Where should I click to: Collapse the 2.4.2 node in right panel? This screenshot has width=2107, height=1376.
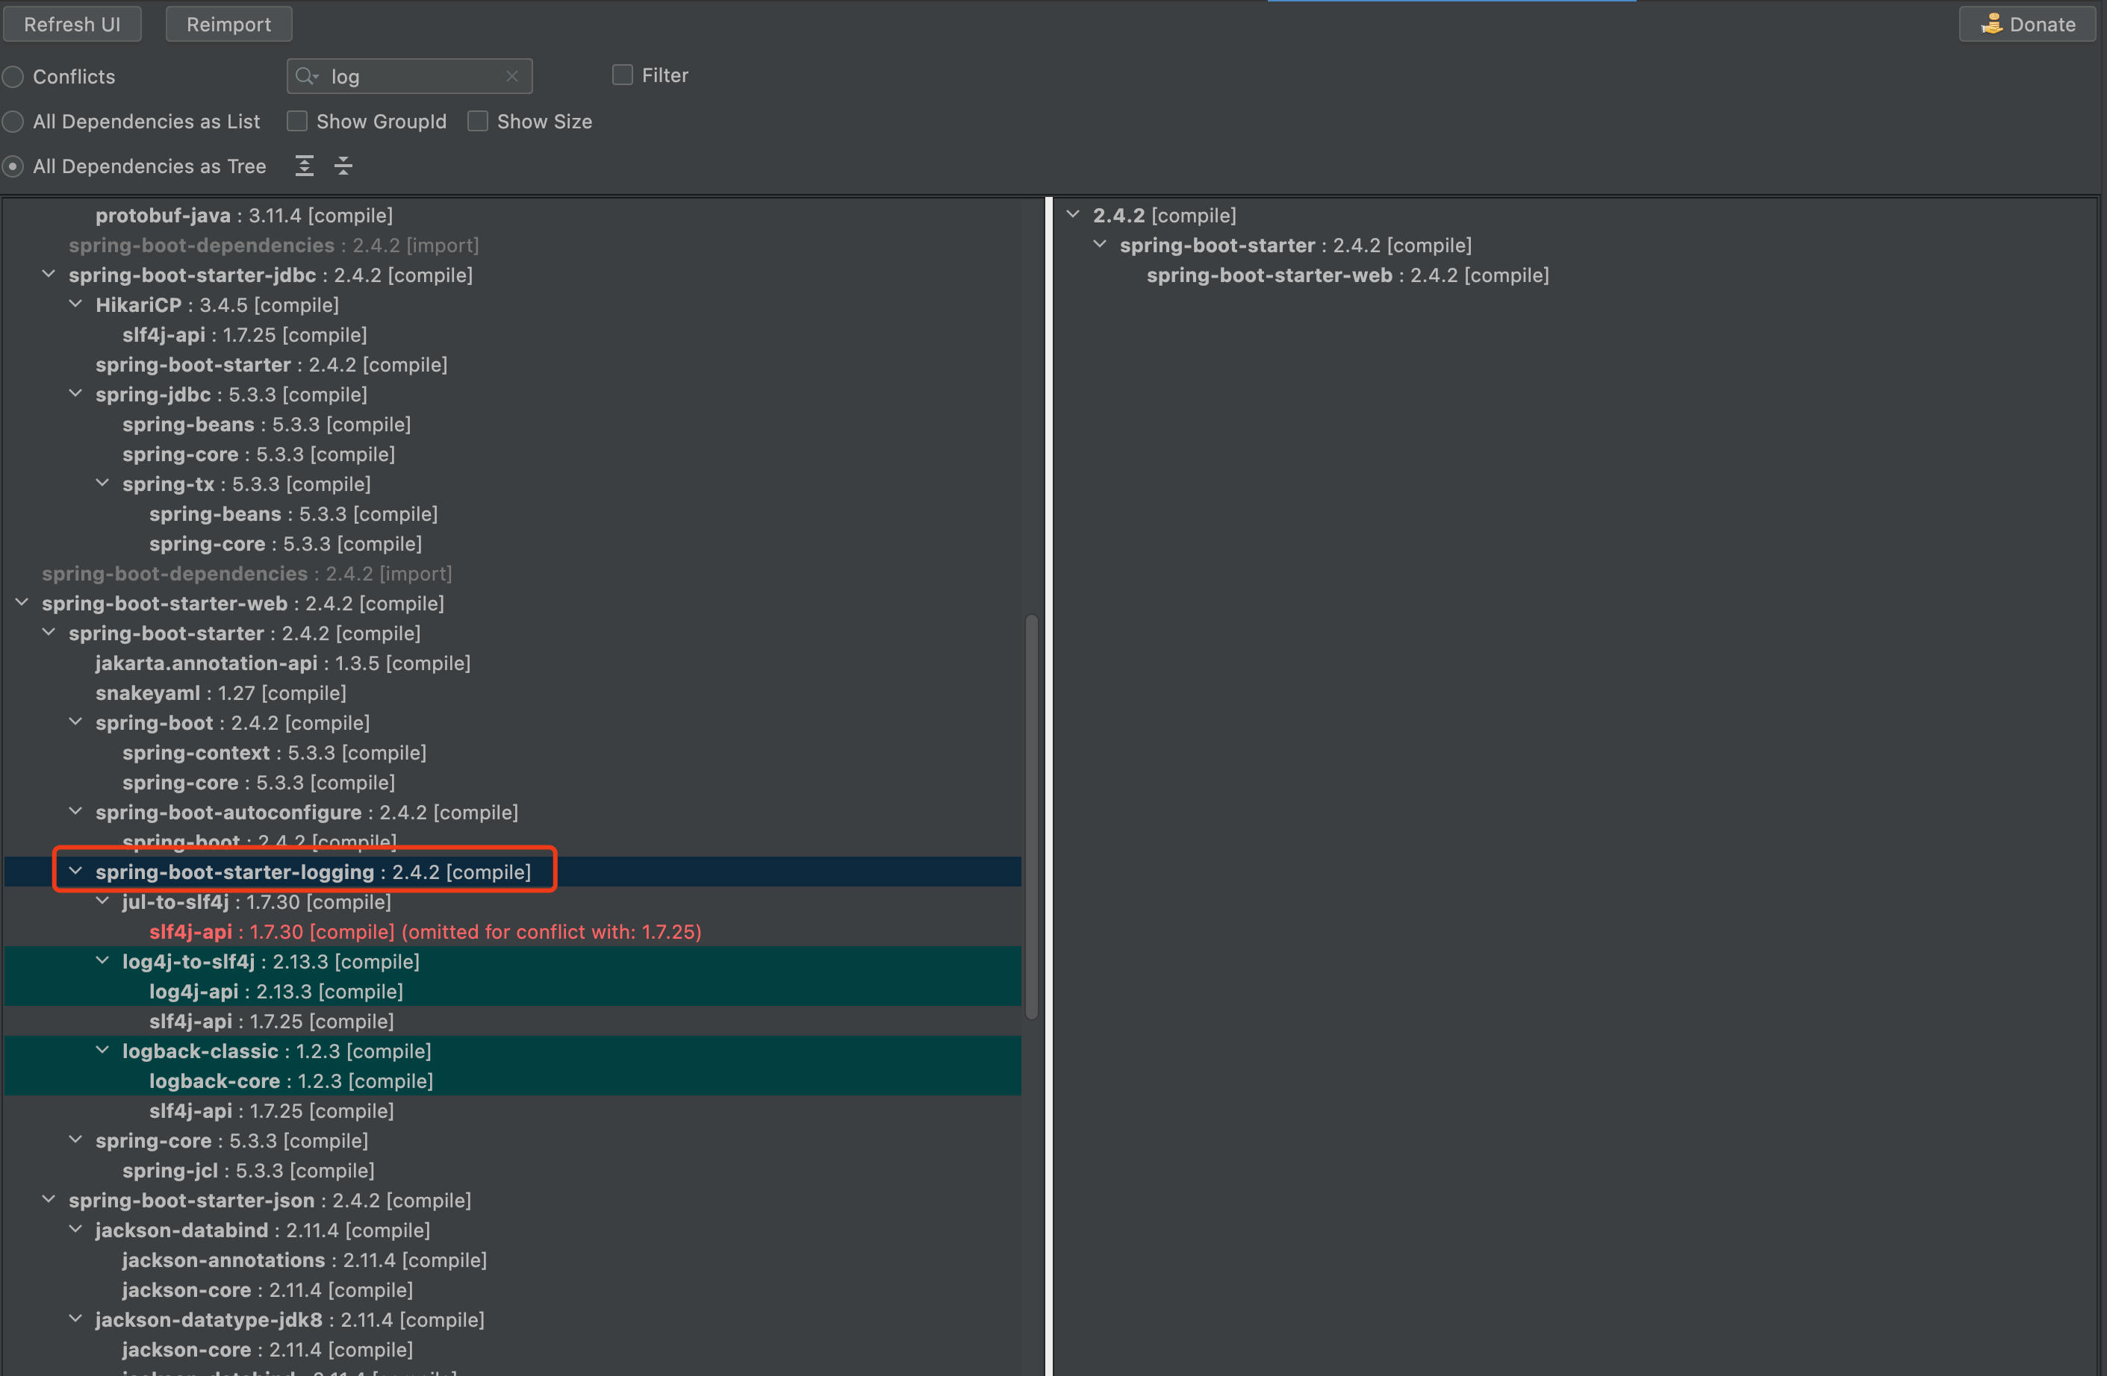[x=1073, y=215]
